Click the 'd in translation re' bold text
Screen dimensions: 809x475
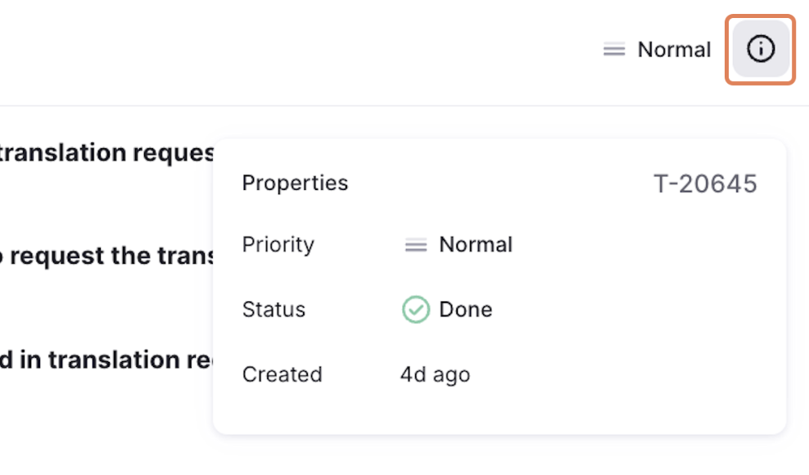pos(106,360)
